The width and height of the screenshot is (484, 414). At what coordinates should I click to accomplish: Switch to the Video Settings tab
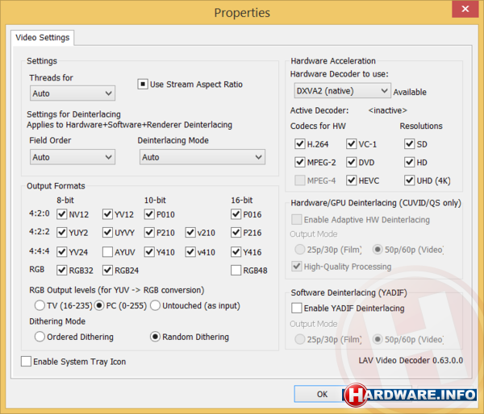click(x=42, y=37)
